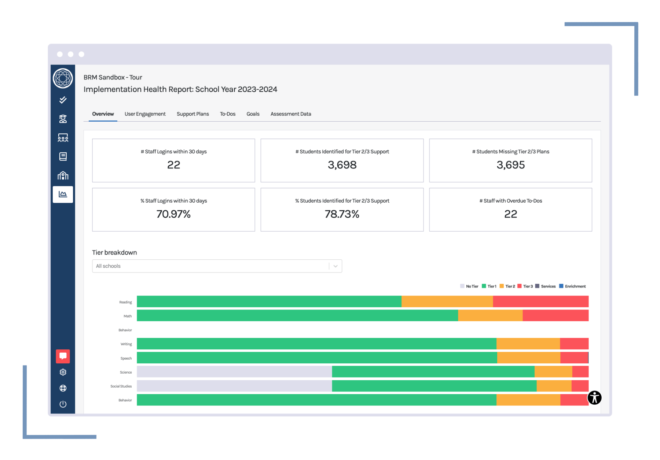Screen dimensions: 660x460
Task: Open the settings gear sidebar icon
Action: tap(63, 372)
